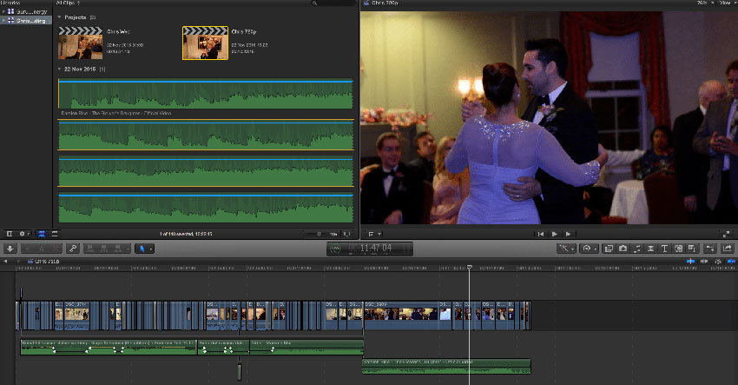The height and width of the screenshot is (385, 738).
Task: Toggle solo for selected items
Action: pyautogui.click(x=718, y=261)
